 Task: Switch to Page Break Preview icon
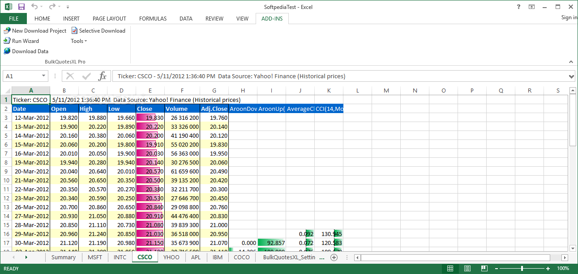[484, 269]
